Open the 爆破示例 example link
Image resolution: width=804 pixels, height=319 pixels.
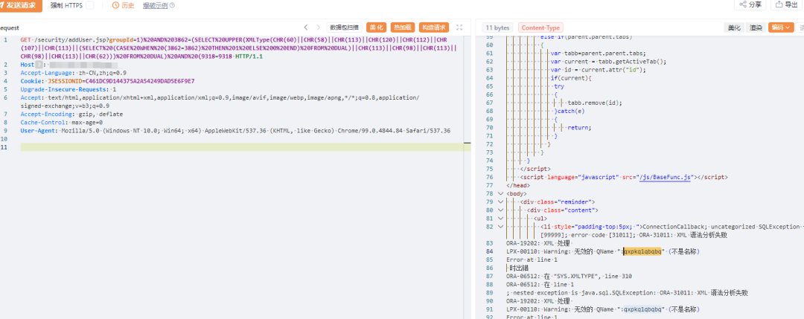point(155,6)
